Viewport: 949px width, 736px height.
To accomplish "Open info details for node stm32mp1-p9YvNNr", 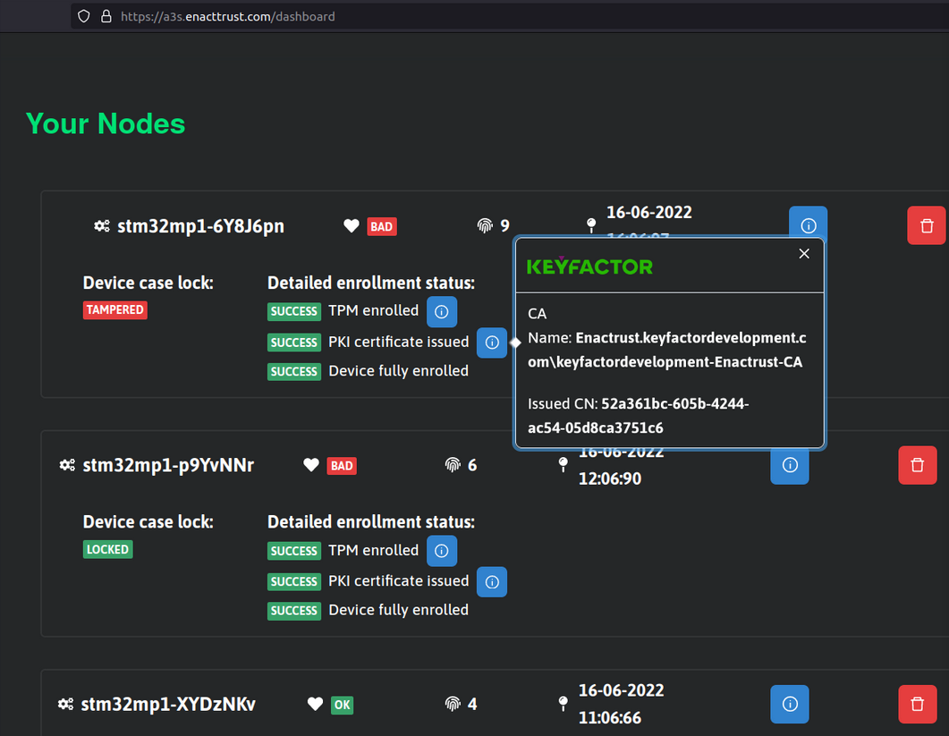I will (790, 467).
